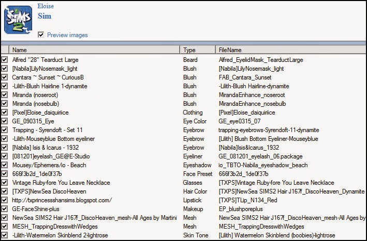367x241 pixels.
Task: Toggle the Preview images checkbox
Action: pyautogui.click(x=41, y=35)
